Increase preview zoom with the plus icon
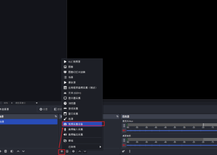The image size is (217, 155). (x=12, y=103)
